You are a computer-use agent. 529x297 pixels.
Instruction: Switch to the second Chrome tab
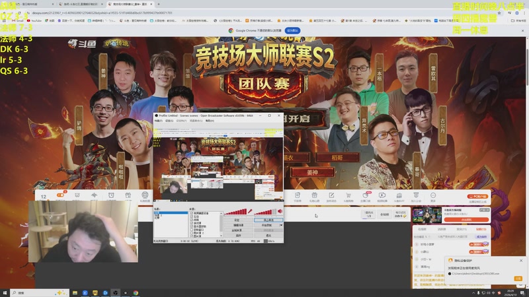tap(79, 4)
